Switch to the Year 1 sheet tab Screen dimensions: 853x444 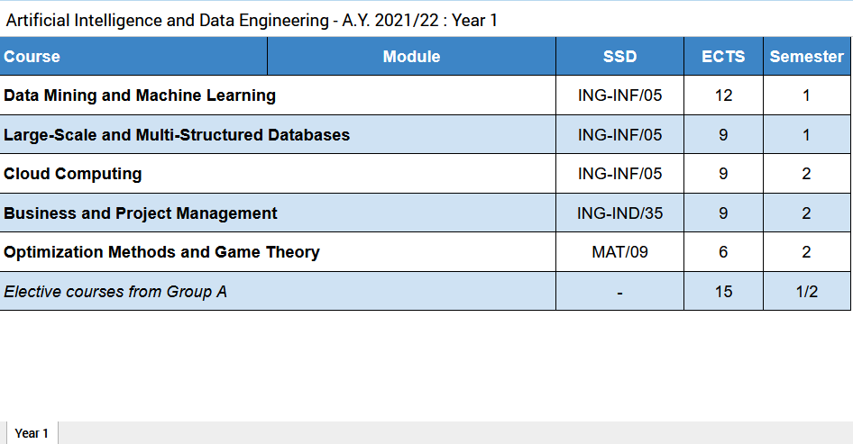pyautogui.click(x=32, y=433)
